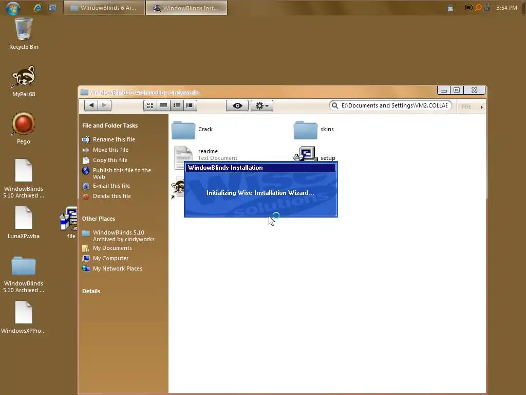The width and height of the screenshot is (526, 395).
Task: Select the WindowBlinds 5.10 Archived blank file icon
Action: [24, 178]
